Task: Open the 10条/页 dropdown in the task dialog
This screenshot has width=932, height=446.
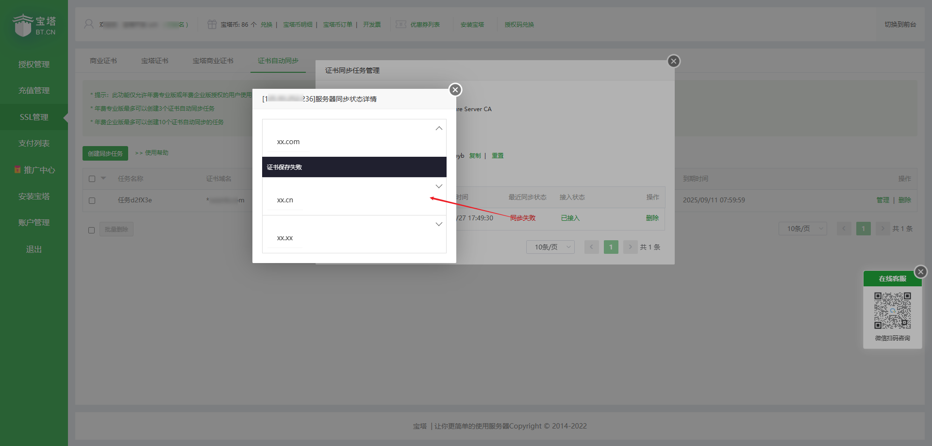Action: [x=550, y=247]
